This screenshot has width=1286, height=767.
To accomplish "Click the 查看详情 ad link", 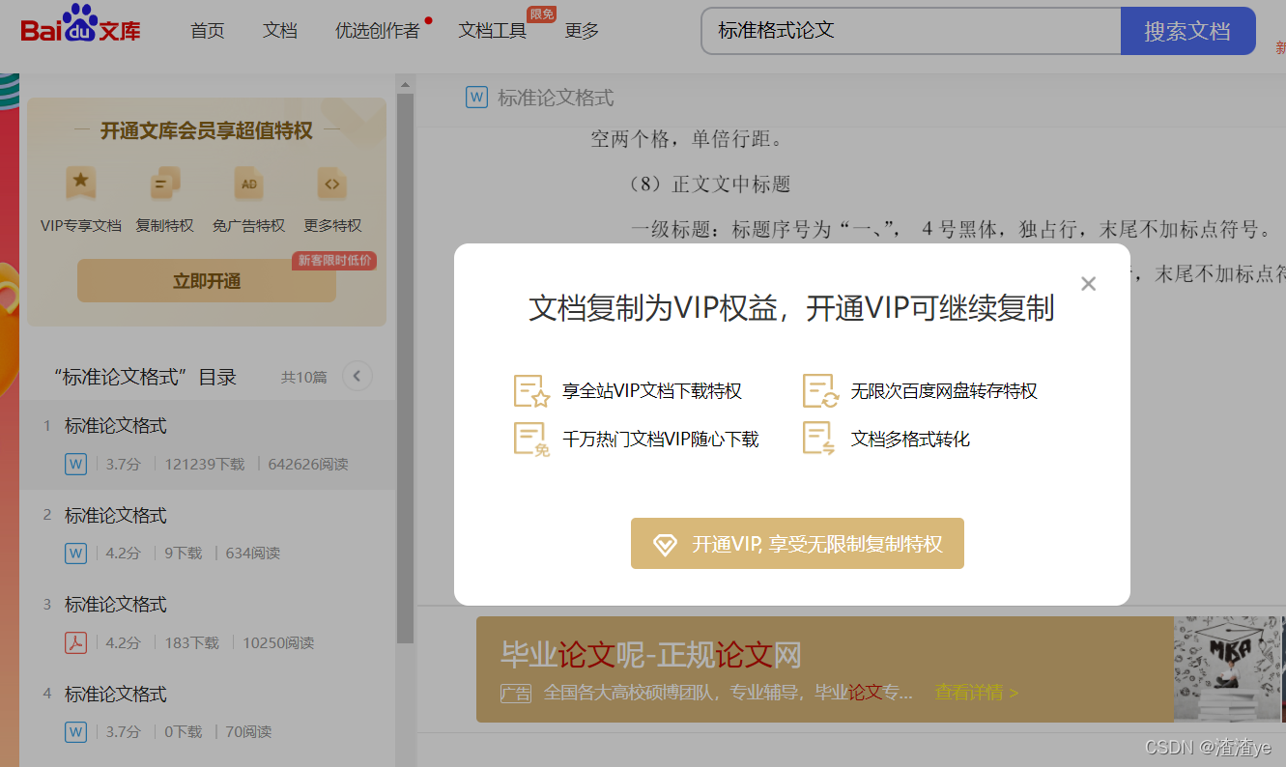I will [x=977, y=693].
